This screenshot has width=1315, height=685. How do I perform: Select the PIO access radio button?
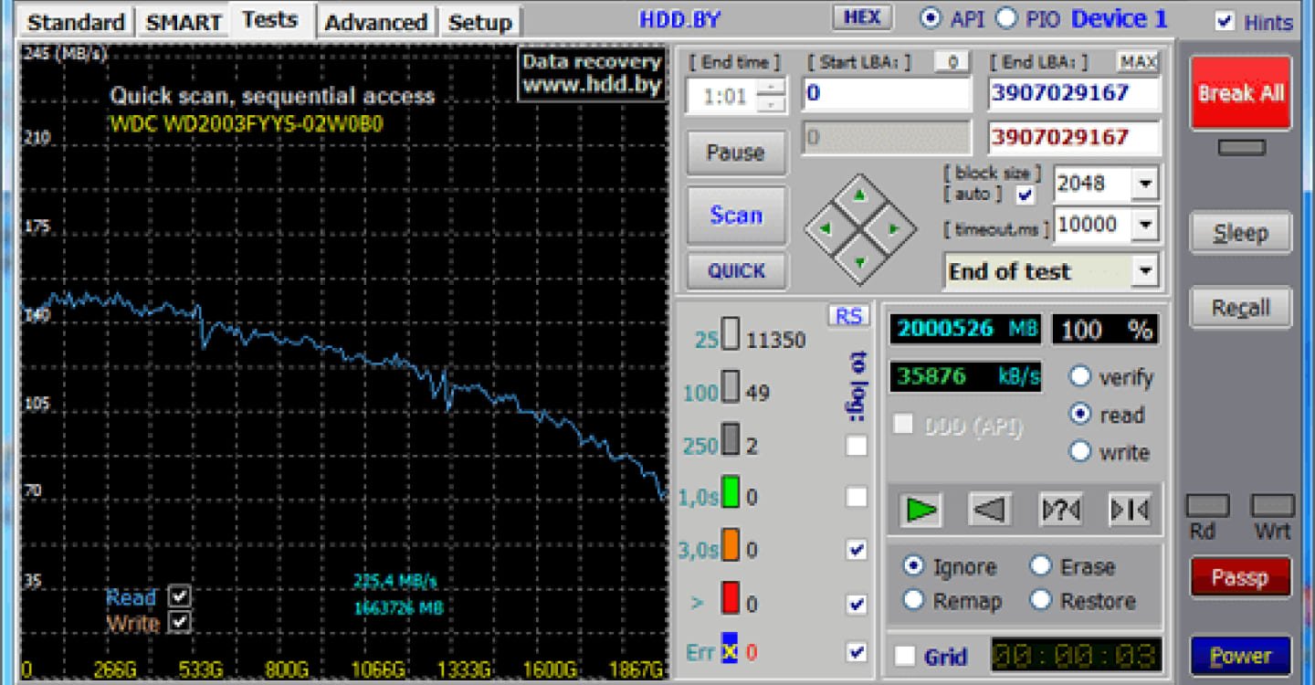pos(1005,18)
